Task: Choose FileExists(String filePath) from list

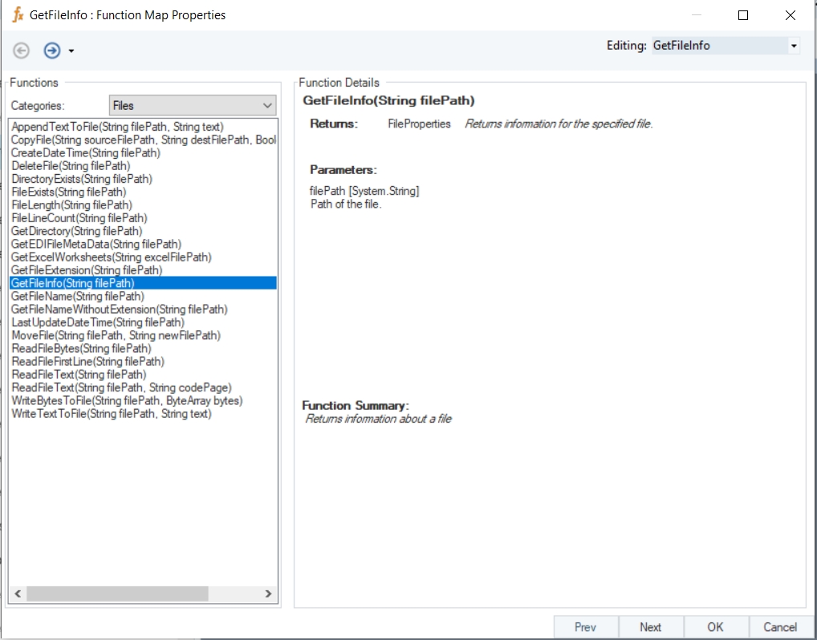Action: 69,192
